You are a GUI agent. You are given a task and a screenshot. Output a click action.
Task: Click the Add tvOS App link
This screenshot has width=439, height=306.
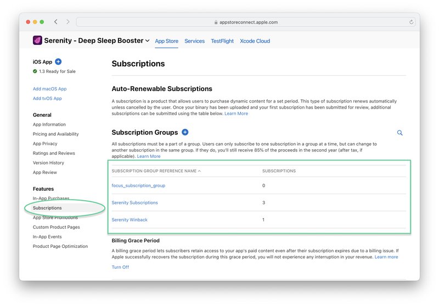pyautogui.click(x=47, y=99)
